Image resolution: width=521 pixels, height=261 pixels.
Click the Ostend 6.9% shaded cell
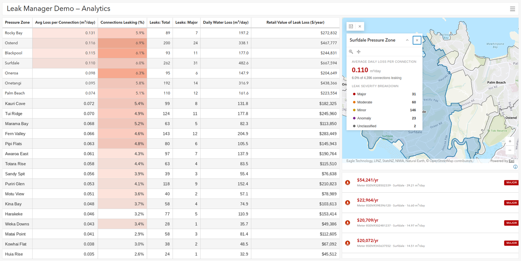(122, 43)
